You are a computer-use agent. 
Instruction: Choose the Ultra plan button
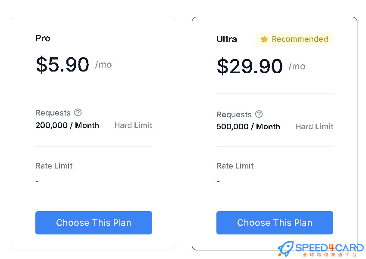[275, 223]
